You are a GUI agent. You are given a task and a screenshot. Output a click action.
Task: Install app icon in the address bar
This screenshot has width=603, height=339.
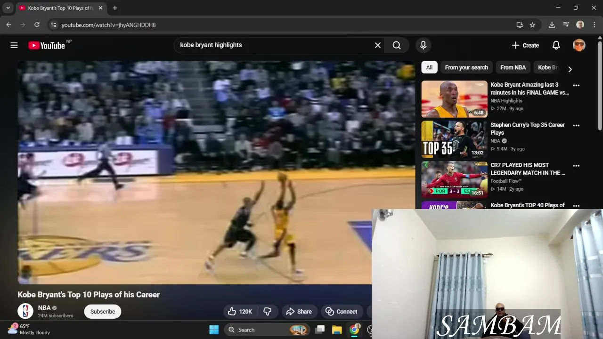(520, 25)
